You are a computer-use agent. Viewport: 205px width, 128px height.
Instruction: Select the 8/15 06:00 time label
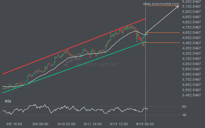click(x=145, y=124)
